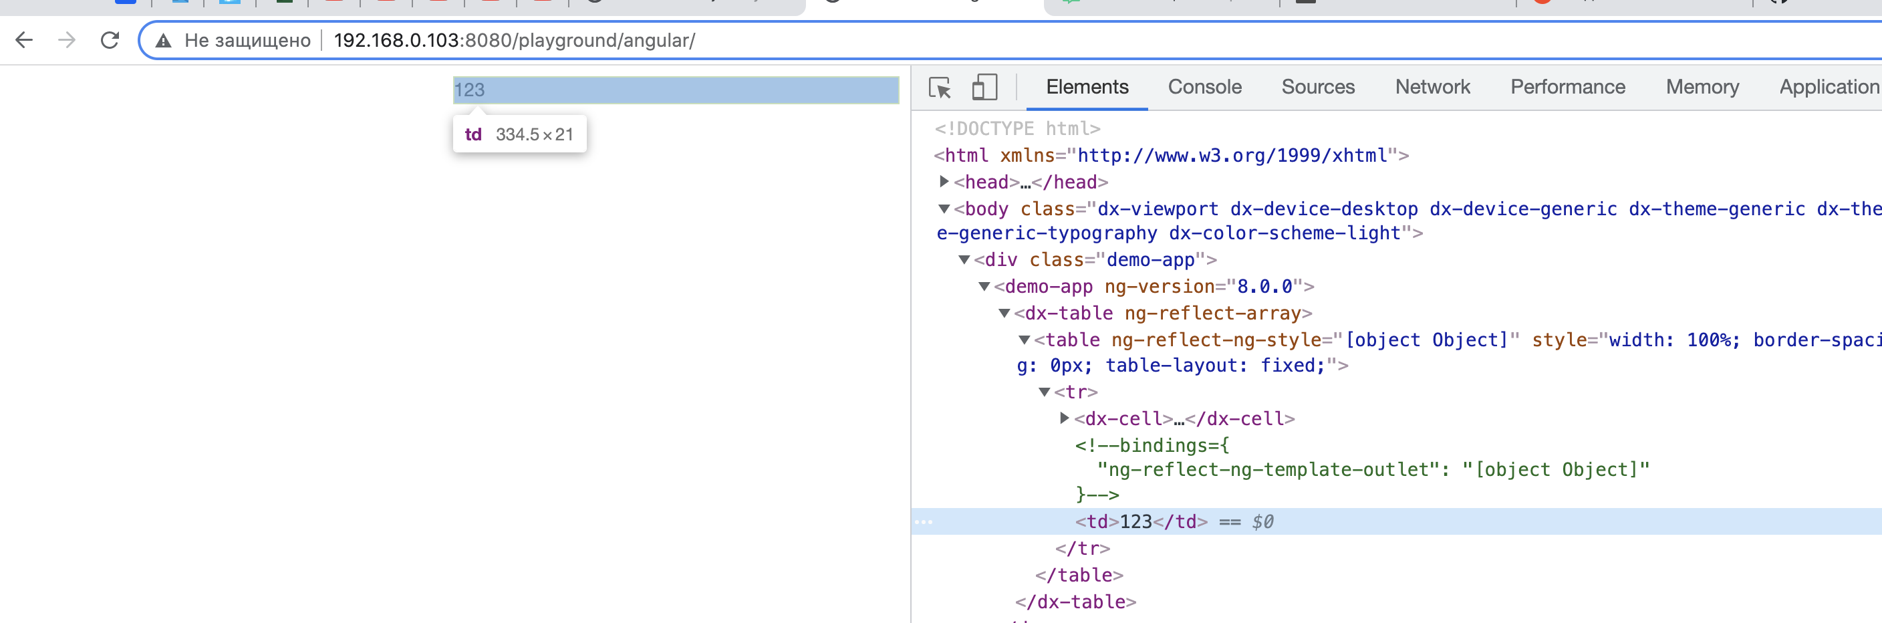Collapse the body element in Elements panel

click(x=944, y=209)
